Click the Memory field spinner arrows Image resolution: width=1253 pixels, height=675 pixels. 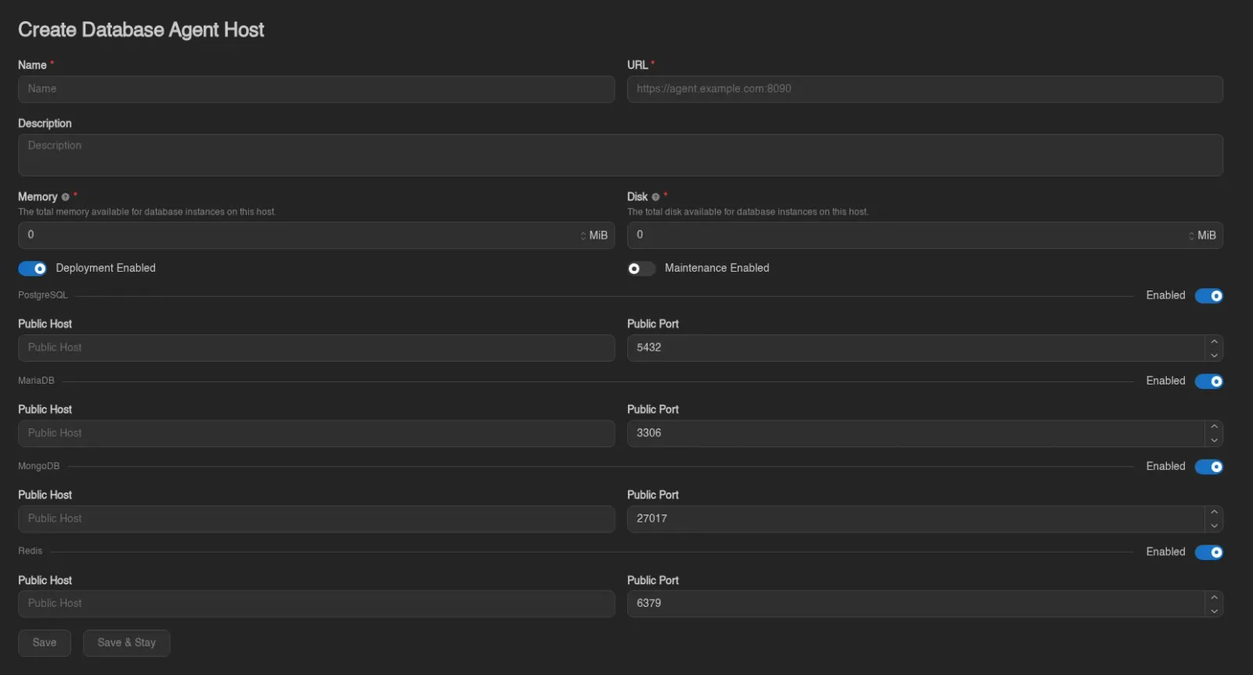(x=583, y=236)
